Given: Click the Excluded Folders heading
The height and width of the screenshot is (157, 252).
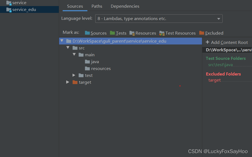Looking at the screenshot, I should click(223, 74).
